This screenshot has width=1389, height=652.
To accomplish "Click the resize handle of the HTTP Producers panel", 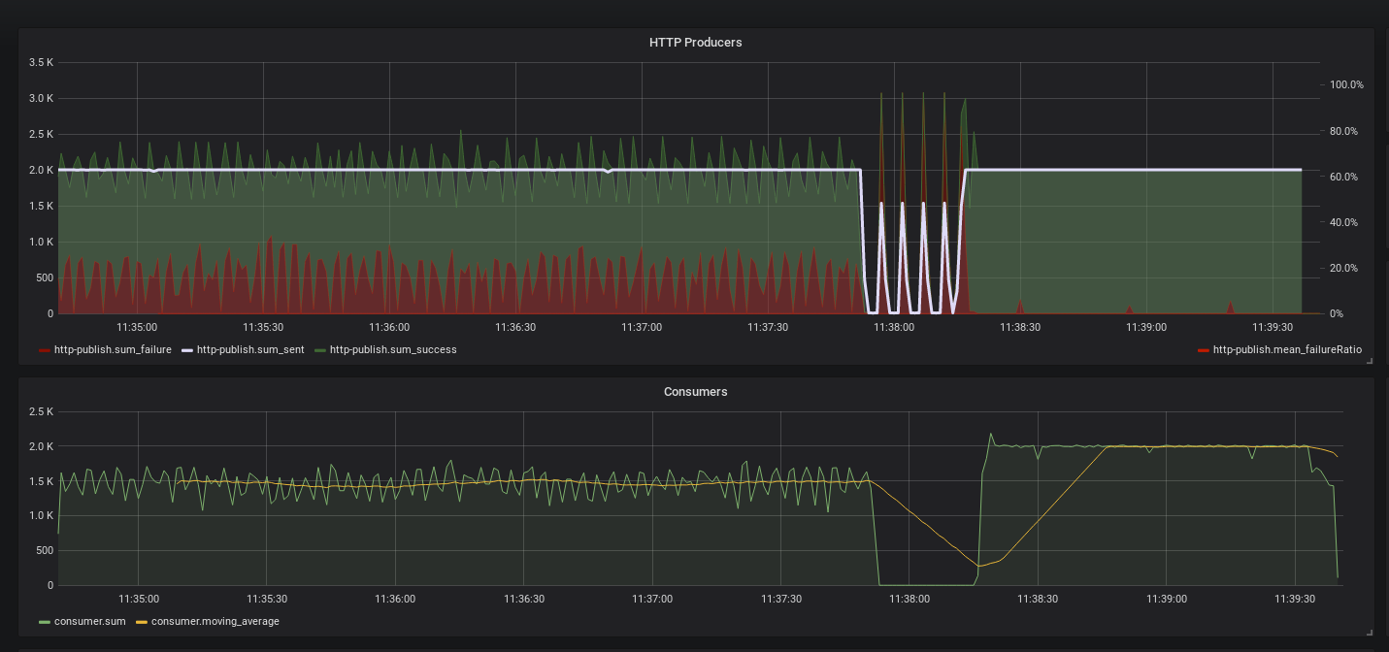I will pyautogui.click(x=1371, y=361).
